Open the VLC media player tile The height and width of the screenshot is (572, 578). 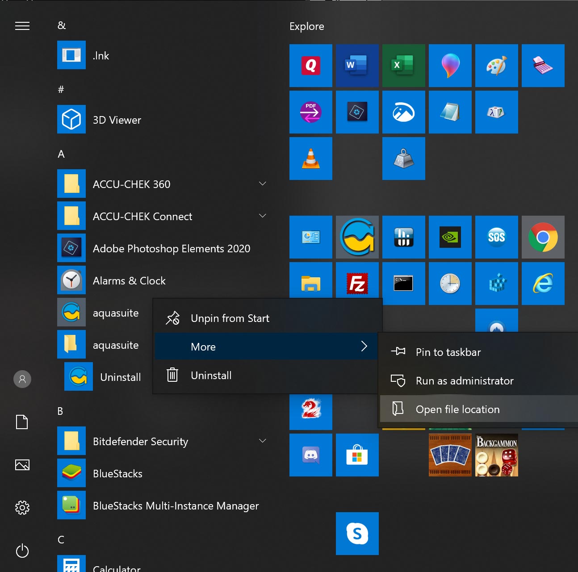[x=310, y=159]
